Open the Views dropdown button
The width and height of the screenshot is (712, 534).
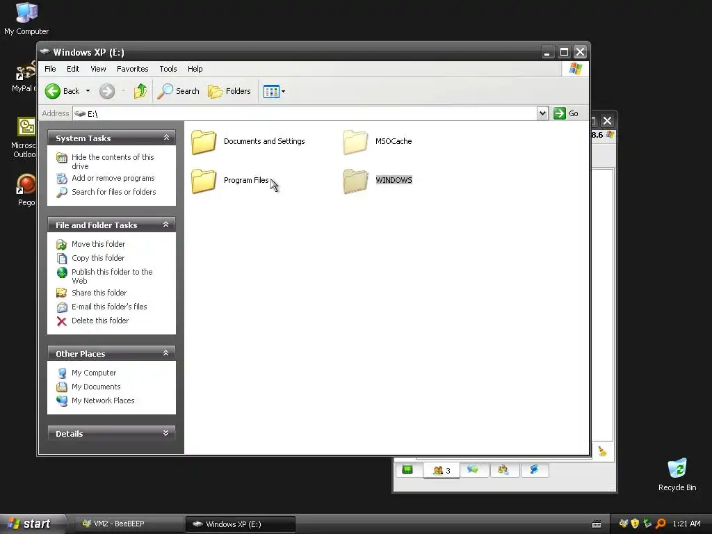click(274, 91)
